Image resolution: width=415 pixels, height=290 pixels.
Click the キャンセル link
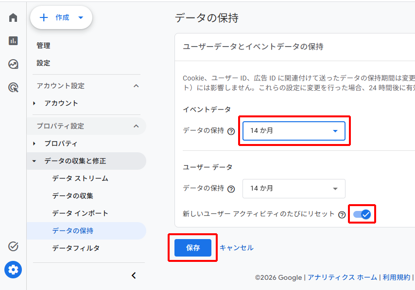tap(236, 248)
